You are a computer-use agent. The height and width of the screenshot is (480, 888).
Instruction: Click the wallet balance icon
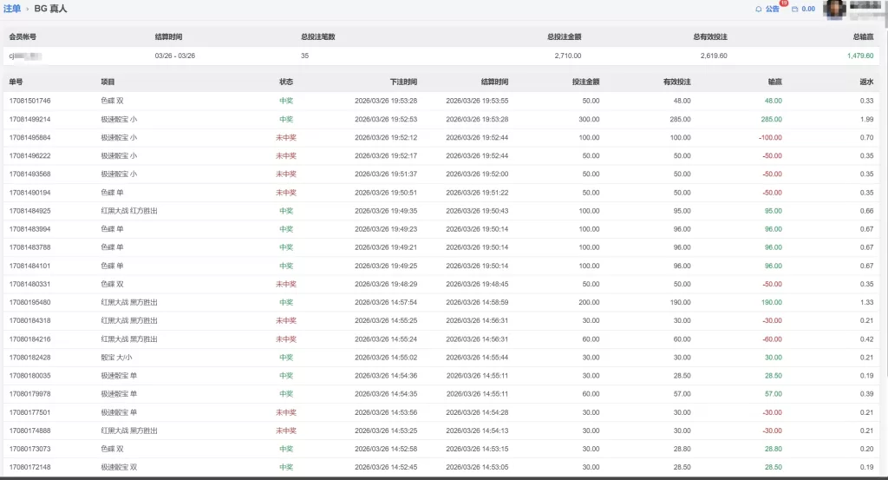[x=794, y=10]
